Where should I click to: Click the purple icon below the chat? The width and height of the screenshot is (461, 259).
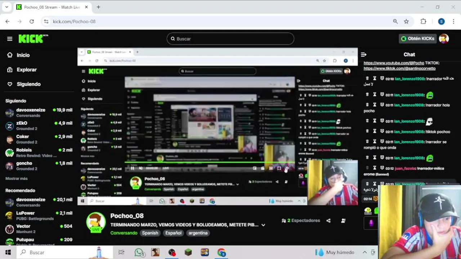371,223
